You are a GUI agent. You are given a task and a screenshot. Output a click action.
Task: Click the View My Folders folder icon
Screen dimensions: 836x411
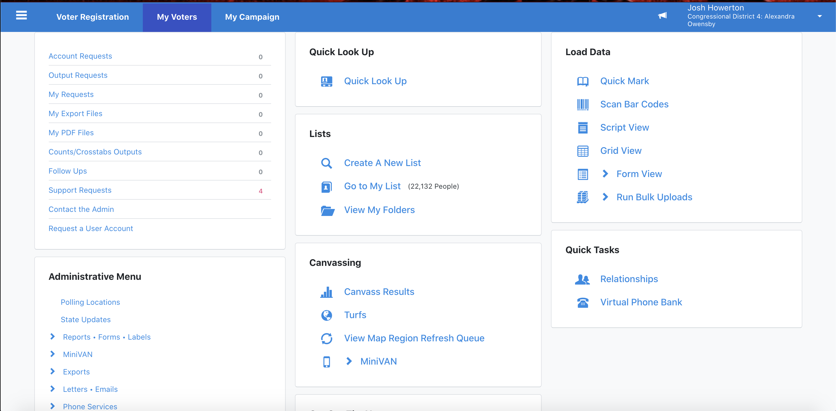pyautogui.click(x=327, y=210)
